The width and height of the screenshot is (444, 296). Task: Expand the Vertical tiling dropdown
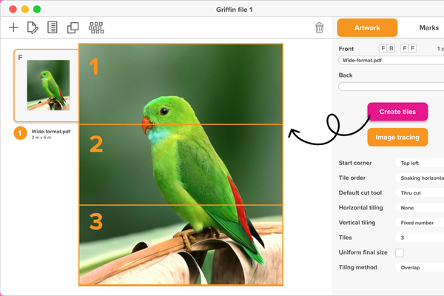point(420,223)
